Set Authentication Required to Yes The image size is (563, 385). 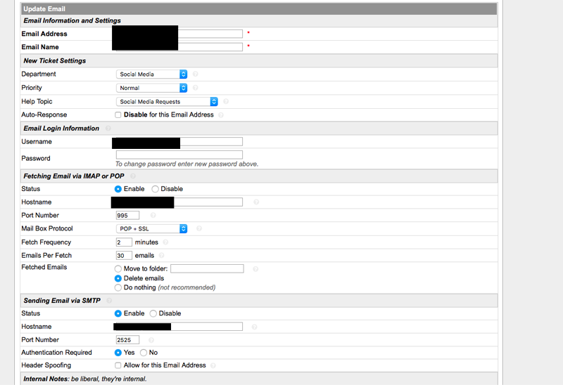click(x=118, y=353)
